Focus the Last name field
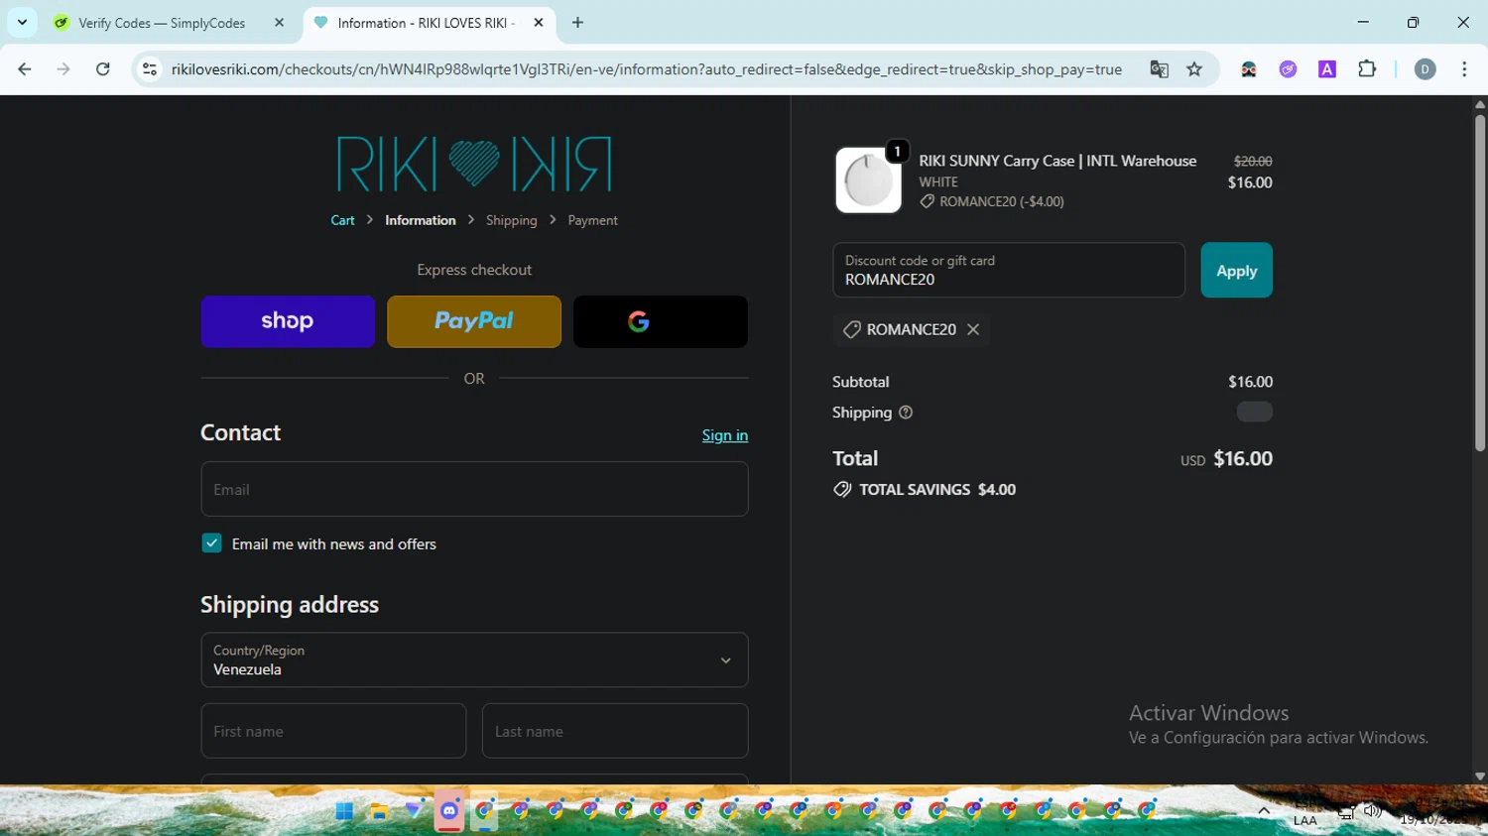Viewport: 1488px width, 836px height. point(615,731)
